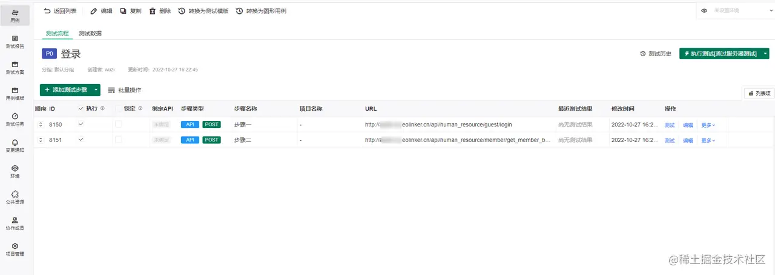Toggle 执行 checkbox for step 8151
This screenshot has height=275, width=775.
click(x=81, y=140)
